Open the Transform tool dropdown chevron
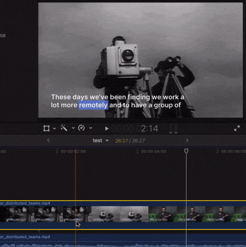 pos(55,128)
